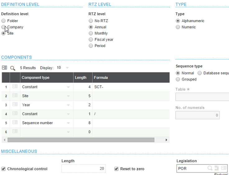Click the horizontal scrollbar under components table
The width and height of the screenshot is (229, 175).
click(x=81, y=140)
